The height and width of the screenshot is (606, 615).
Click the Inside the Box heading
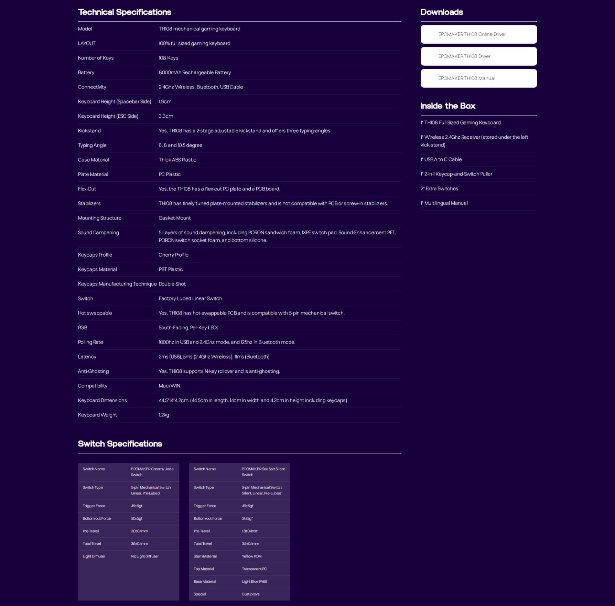tap(447, 106)
